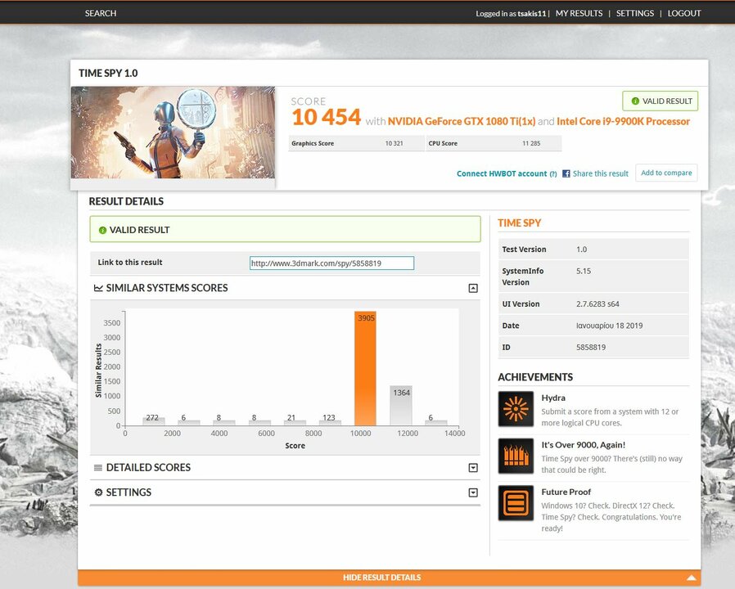The width and height of the screenshot is (735, 589).
Task: Click the date Ιανουαρίου 18 2019
Action: coord(610,326)
